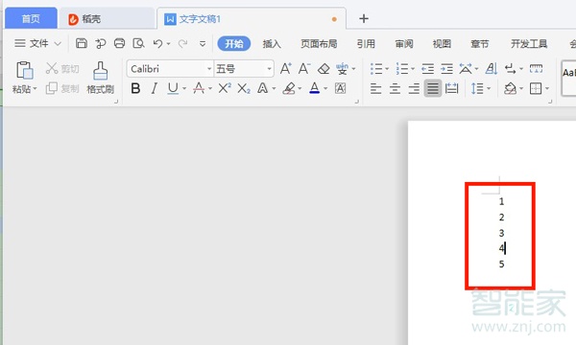The width and height of the screenshot is (576, 345).
Task: Open font dialog launcher corner arrow
Action: click(x=356, y=102)
